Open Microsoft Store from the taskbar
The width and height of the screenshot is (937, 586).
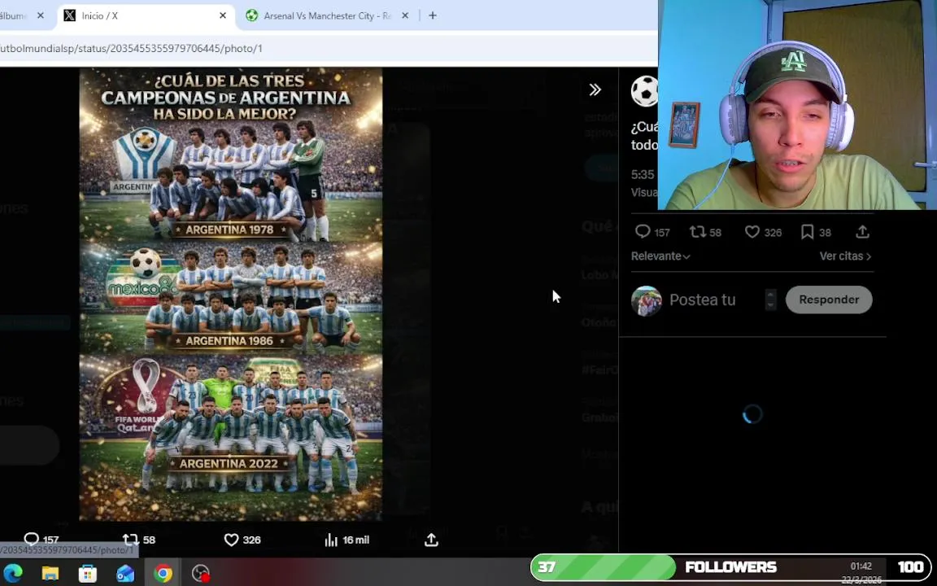87,574
